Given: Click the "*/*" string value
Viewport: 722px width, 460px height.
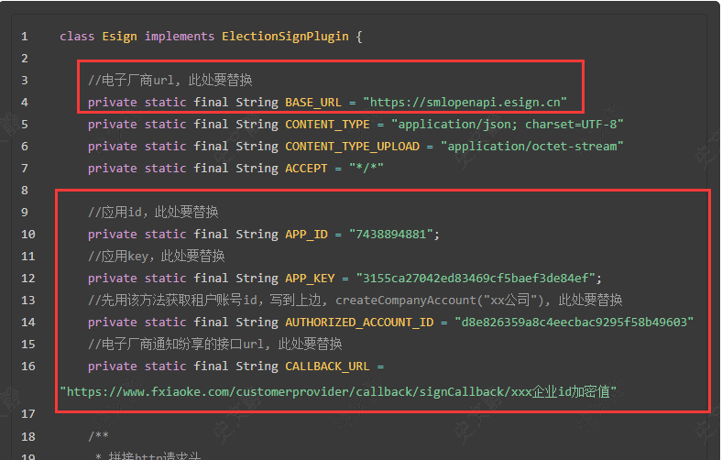Looking at the screenshot, I should coord(366,169).
